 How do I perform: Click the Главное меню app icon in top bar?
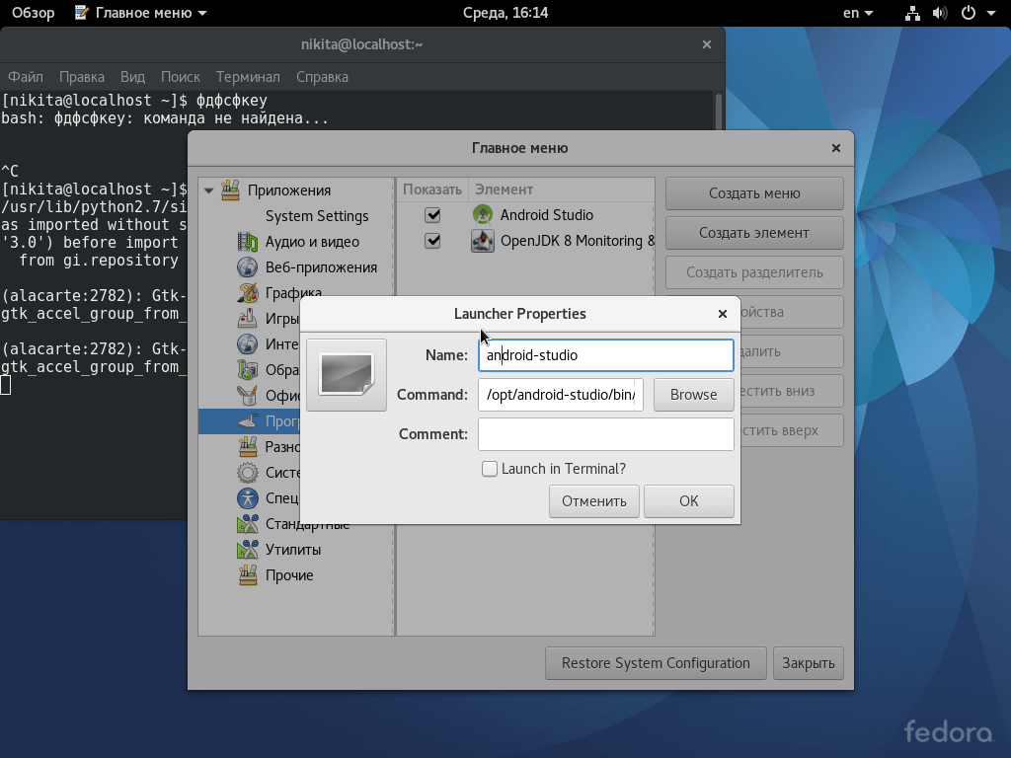pyautogui.click(x=81, y=13)
